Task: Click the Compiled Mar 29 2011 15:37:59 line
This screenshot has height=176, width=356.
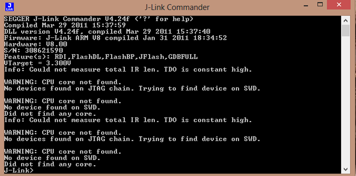Action: click(x=65, y=25)
